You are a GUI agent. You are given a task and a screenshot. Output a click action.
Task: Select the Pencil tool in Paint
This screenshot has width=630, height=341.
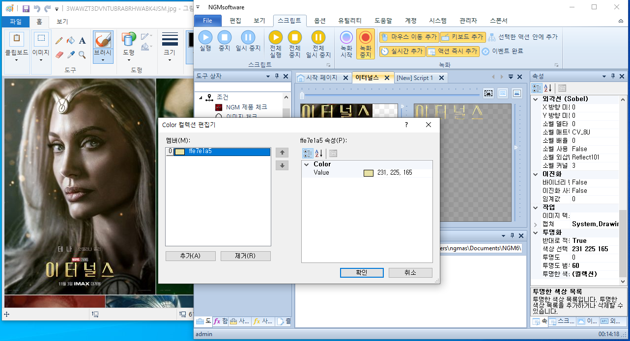[x=59, y=40]
